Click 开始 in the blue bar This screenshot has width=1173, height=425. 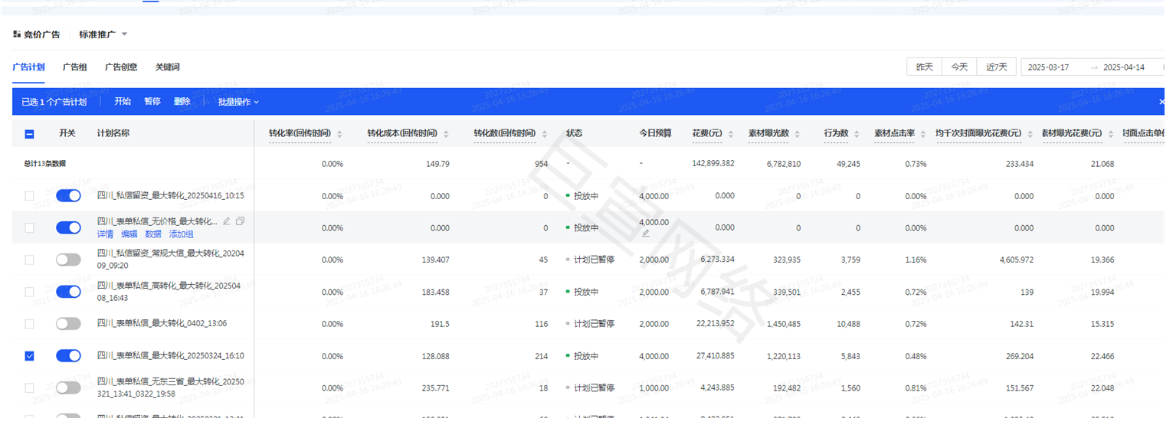(123, 102)
